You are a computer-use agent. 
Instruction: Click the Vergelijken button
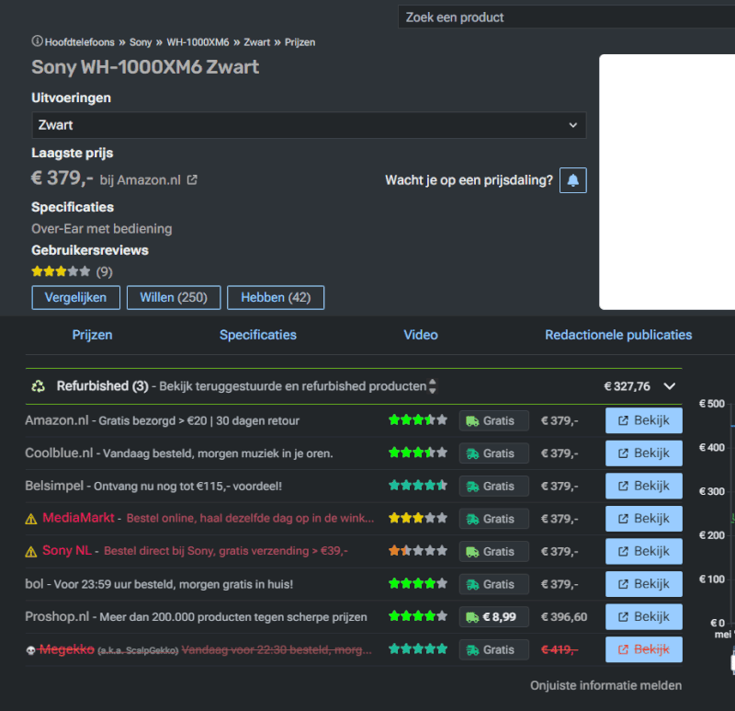(x=76, y=297)
